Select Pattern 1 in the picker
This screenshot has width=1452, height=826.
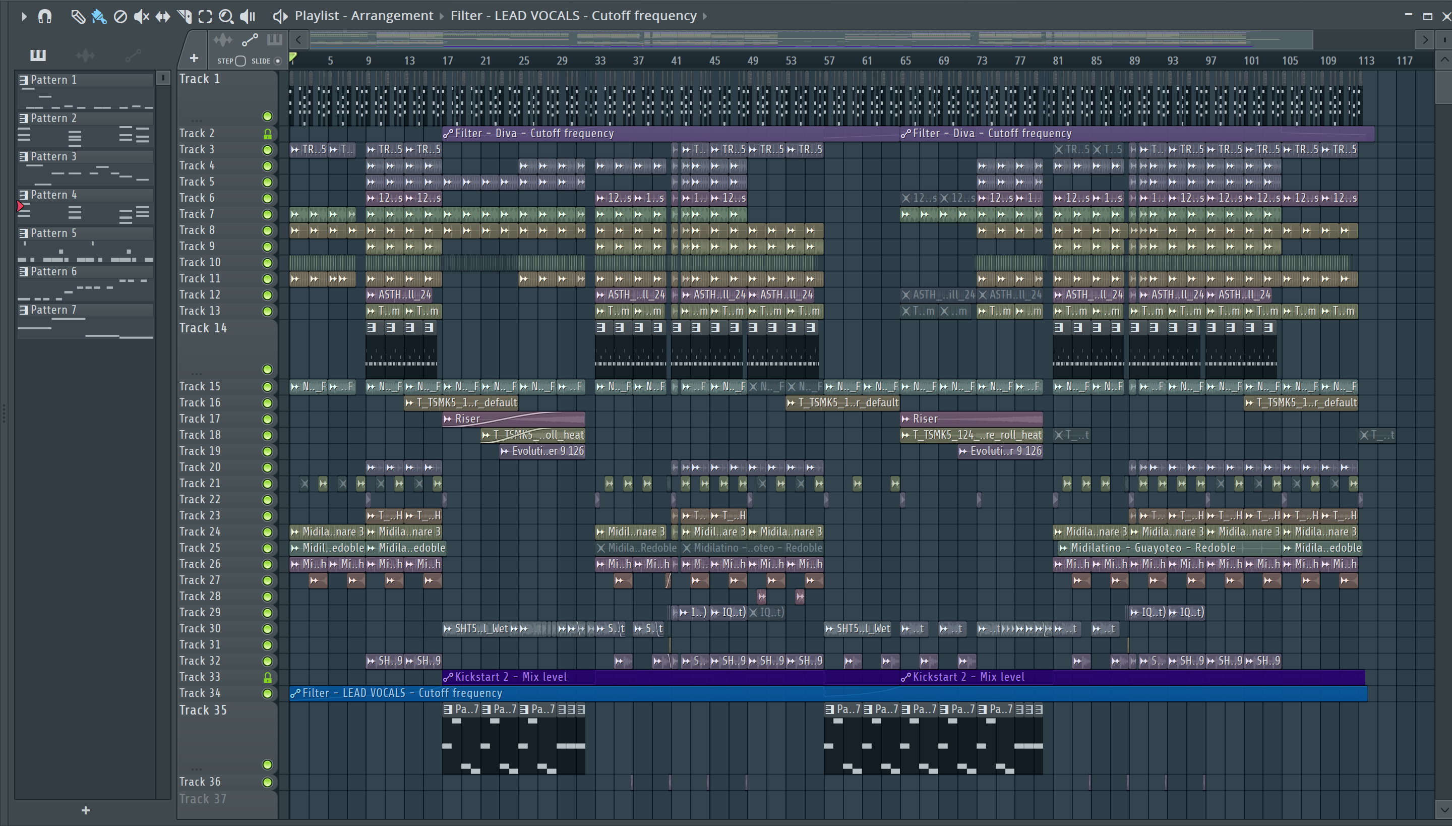[x=85, y=91]
